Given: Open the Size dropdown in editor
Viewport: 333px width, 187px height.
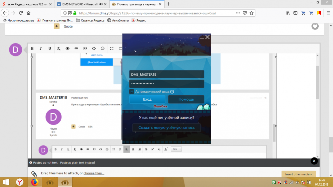Looking at the screenshot, I should tap(176, 149).
